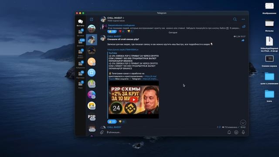Open the folder tab with the 2,3K badge
The height and width of the screenshot is (157, 279).
(x=80, y=43)
